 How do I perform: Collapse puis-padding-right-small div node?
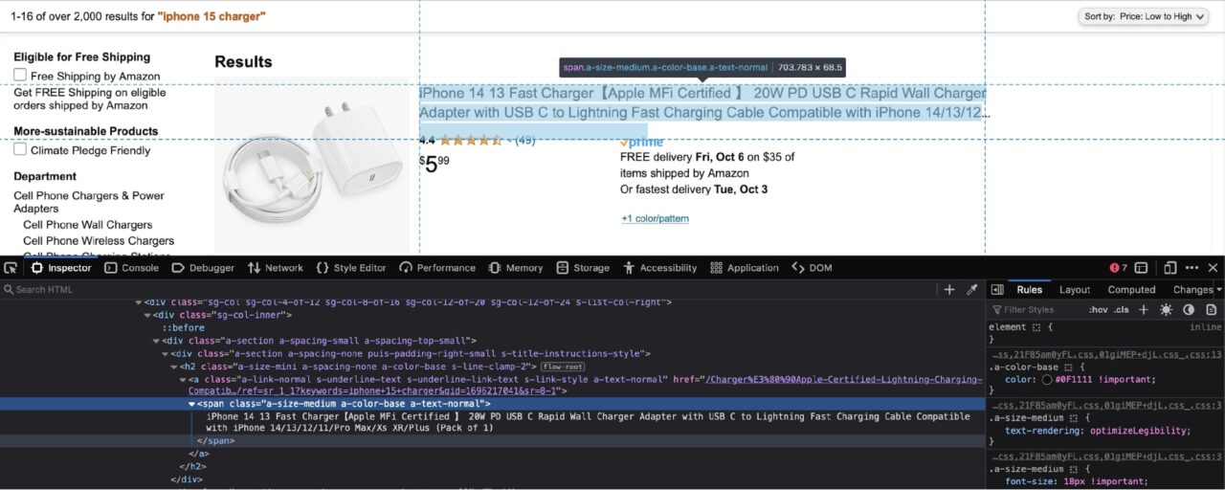click(x=166, y=353)
